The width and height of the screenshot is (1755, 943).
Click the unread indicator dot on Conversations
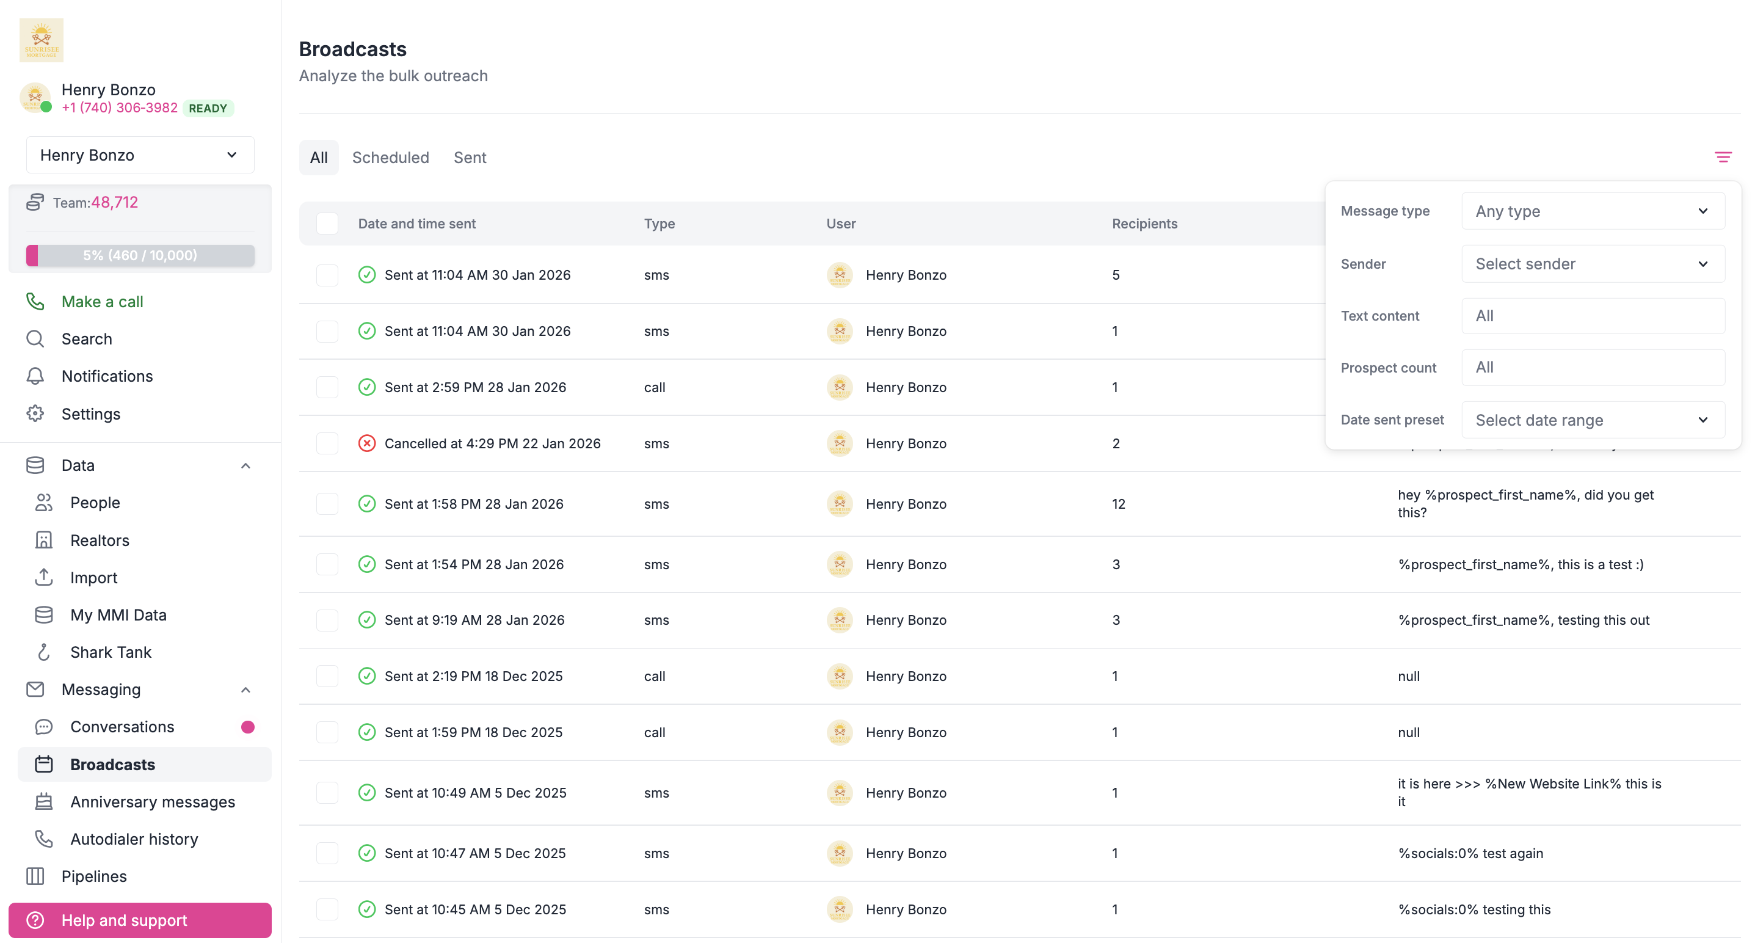(x=247, y=727)
